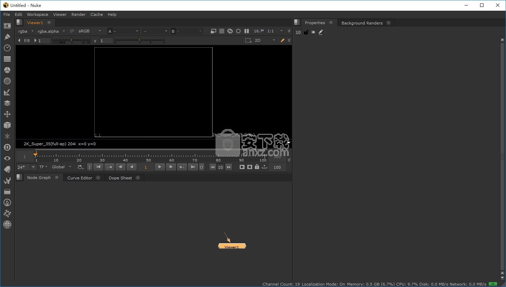The height and width of the screenshot is (287, 506).
Task: Click the max panels field showing 10
Action: 298,32
